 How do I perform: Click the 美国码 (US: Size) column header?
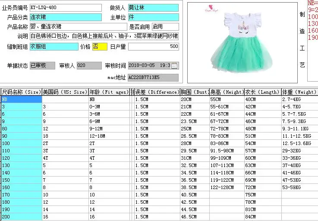(65, 92)
